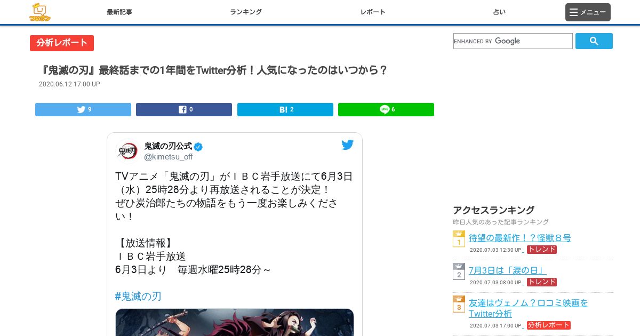
Task: Click the 鬼滅の刃公式 profile avatar
Action: coord(127,151)
